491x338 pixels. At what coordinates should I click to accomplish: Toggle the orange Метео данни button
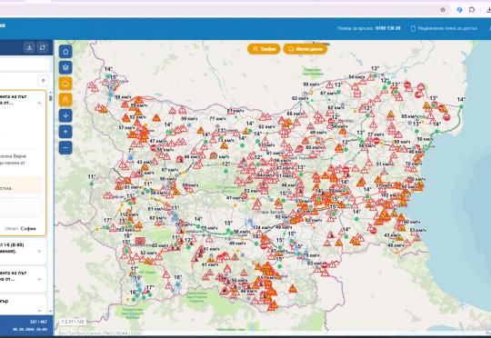[306, 49]
